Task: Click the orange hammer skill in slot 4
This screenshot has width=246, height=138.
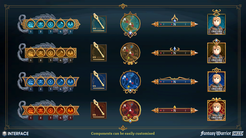Action: (x=60, y=110)
